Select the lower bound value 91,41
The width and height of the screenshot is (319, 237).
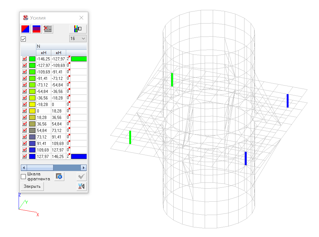click(43, 143)
